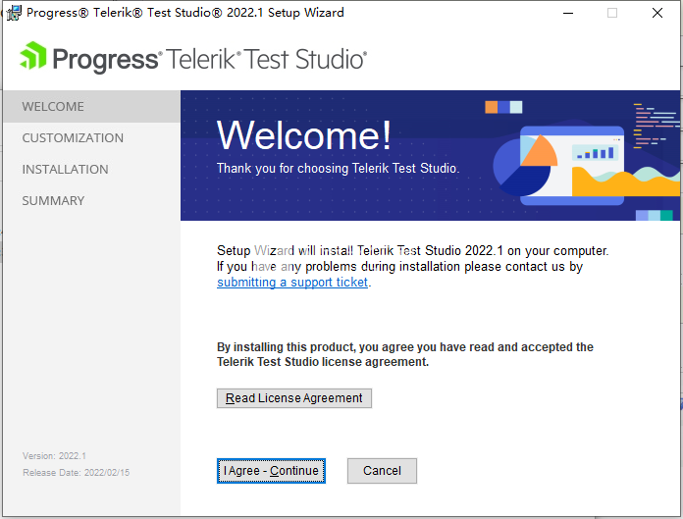
Task: Click the 'Welcome!' banner heading
Action: 303,135
